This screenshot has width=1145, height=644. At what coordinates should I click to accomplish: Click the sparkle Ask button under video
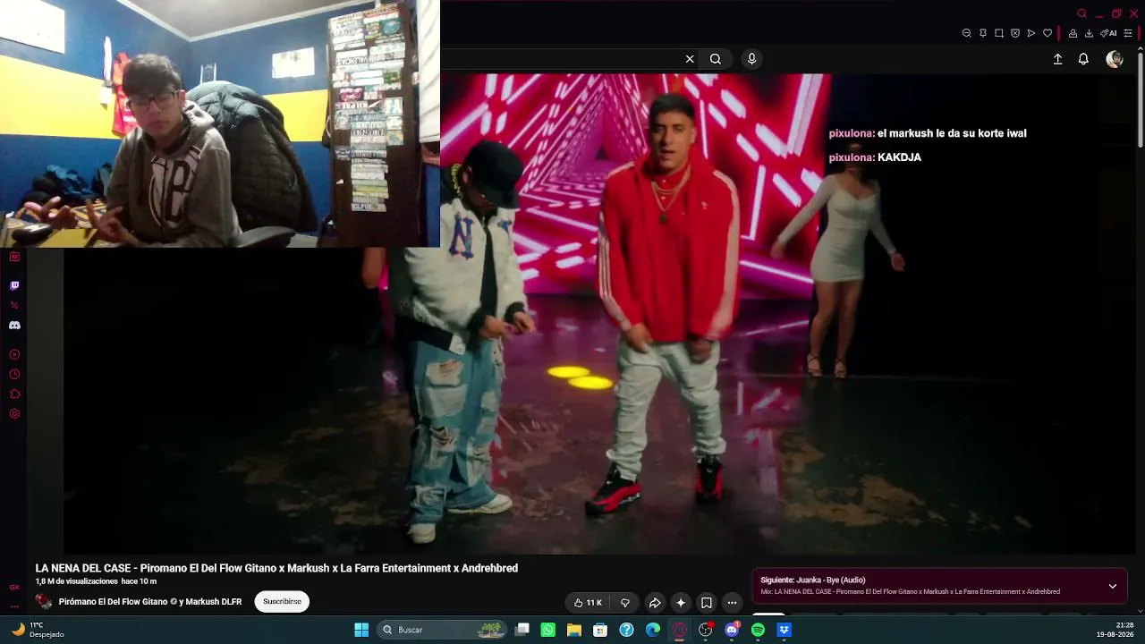(681, 603)
